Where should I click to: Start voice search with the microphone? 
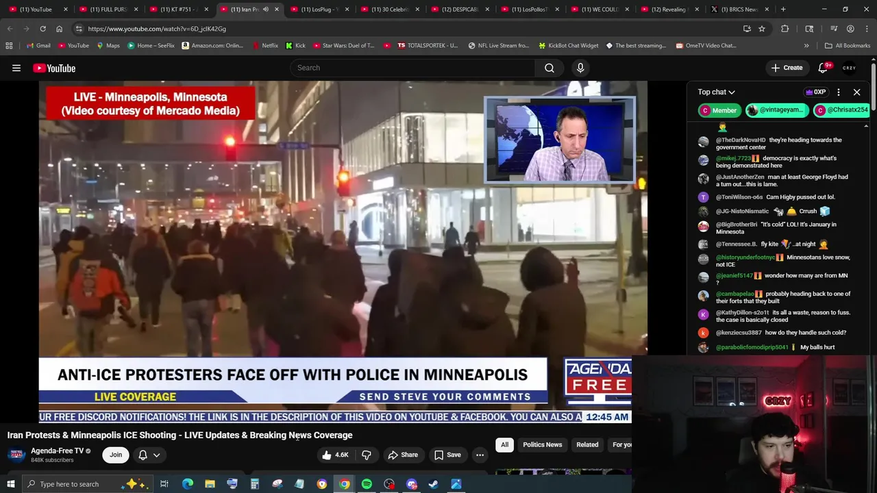click(x=580, y=68)
